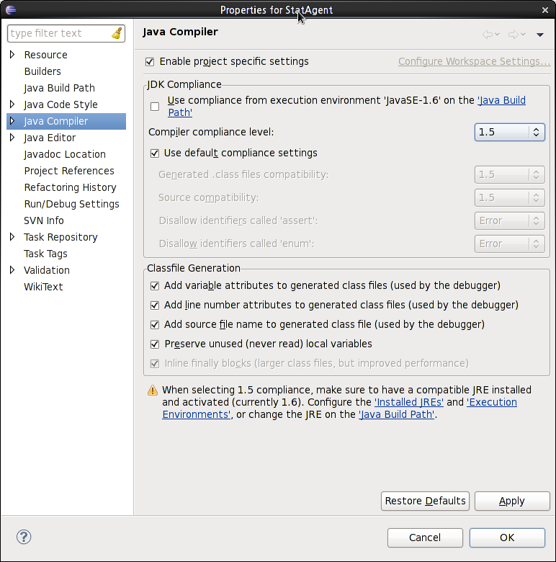The width and height of the screenshot is (556, 562).
Task: Click the Restore Defaults button
Action: click(425, 501)
